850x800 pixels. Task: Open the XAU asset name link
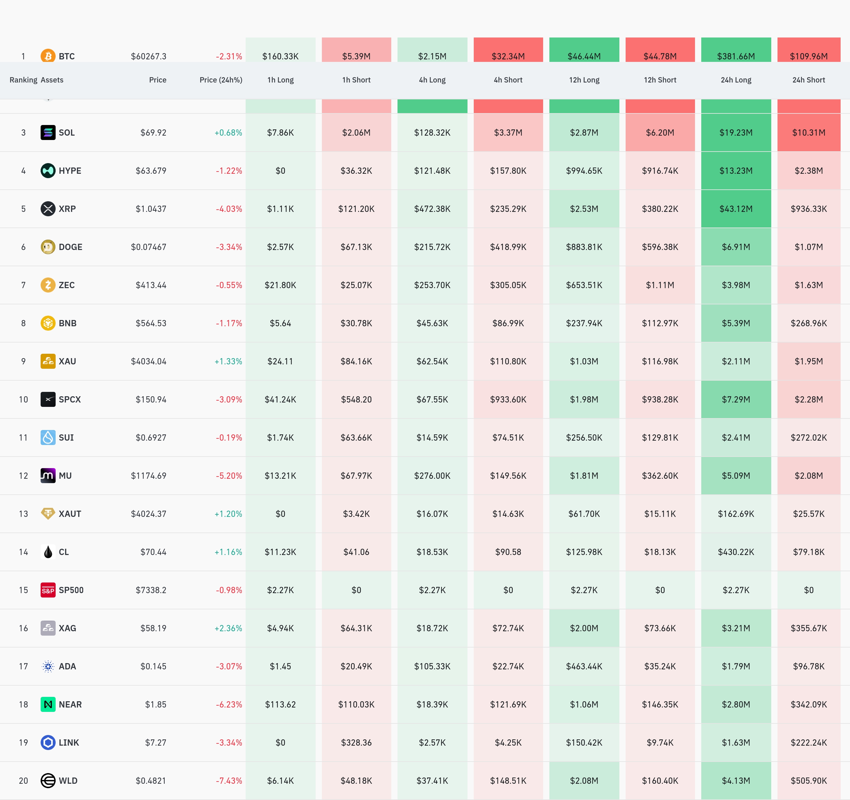click(67, 361)
